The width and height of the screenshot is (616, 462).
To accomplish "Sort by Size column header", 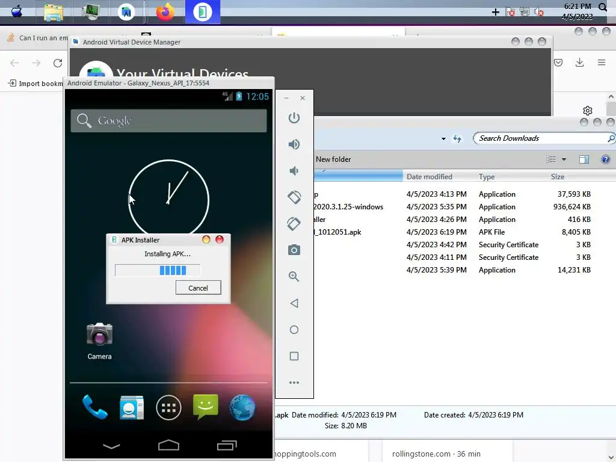I will [x=557, y=177].
